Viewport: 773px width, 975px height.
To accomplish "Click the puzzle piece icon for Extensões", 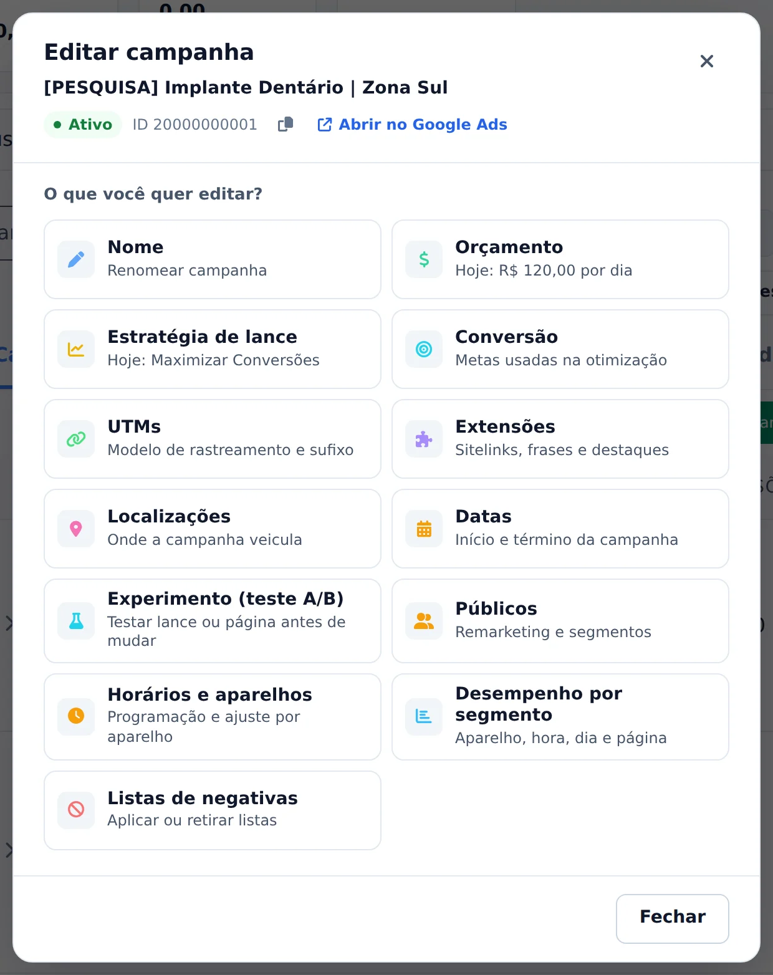I will 424,439.
